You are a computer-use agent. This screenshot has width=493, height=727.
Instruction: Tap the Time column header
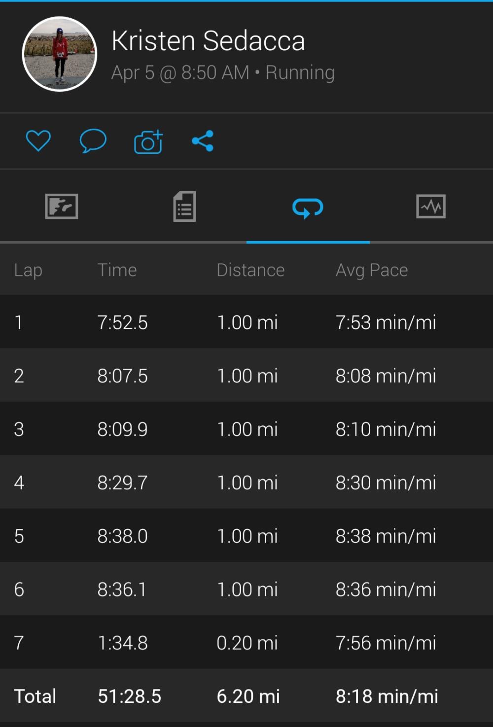[x=117, y=270]
